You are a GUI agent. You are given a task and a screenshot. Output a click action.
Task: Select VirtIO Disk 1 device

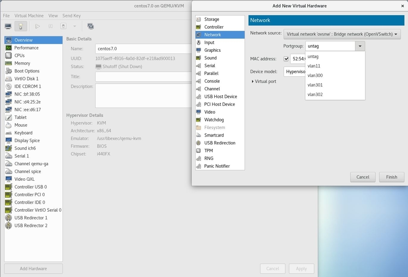tap(33, 79)
